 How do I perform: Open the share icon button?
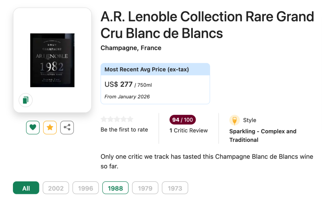tap(67, 127)
